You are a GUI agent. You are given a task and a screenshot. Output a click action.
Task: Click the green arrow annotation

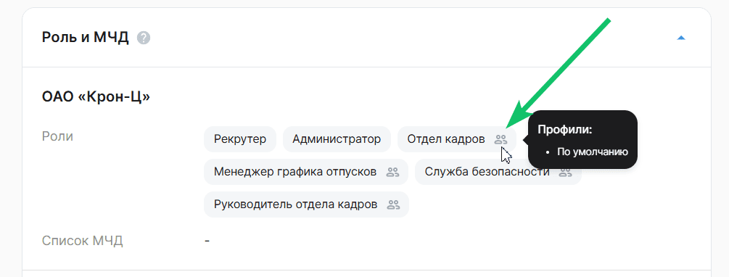coord(557,73)
